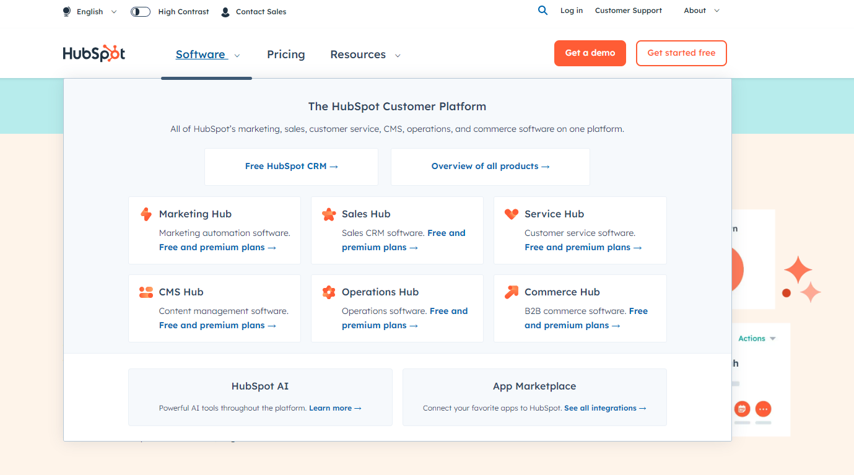
Task: Click the Contact Sales person icon
Action: pos(225,12)
